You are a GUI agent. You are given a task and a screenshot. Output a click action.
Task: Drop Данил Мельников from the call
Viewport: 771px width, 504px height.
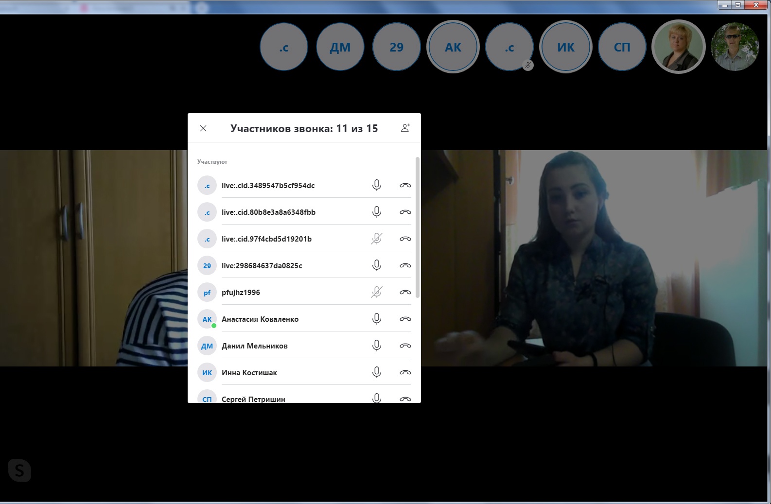pos(405,346)
